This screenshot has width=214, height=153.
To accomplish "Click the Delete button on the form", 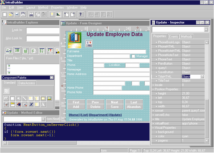I will pos(95,107).
